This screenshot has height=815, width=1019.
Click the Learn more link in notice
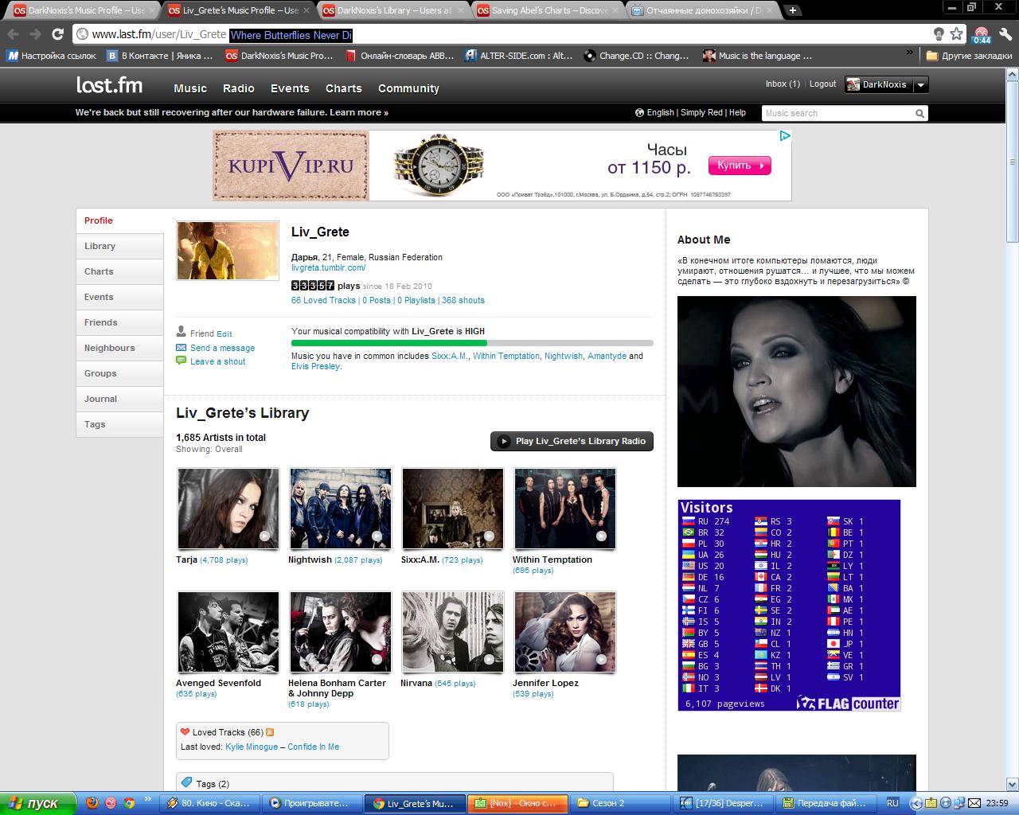click(359, 112)
